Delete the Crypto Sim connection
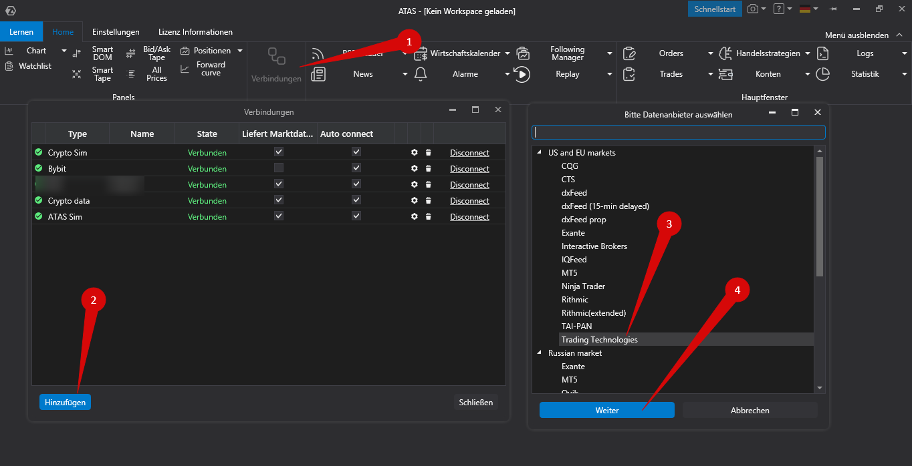Image resolution: width=912 pixels, height=466 pixels. point(429,153)
